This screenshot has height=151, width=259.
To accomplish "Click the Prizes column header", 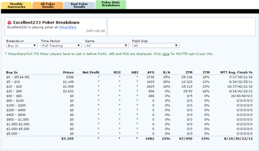I will 68,72.
